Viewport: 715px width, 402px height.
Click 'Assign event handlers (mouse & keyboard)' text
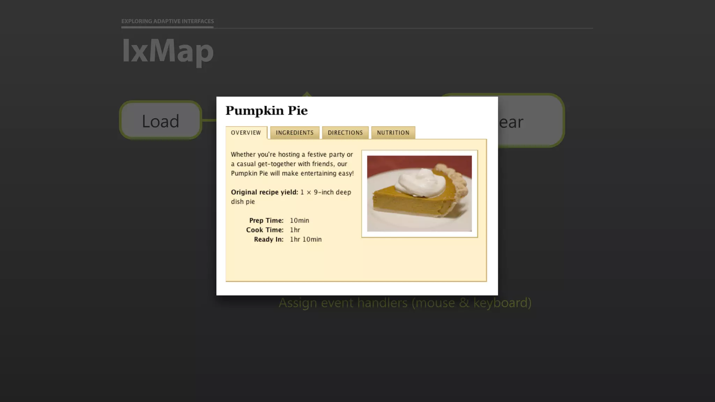click(x=405, y=303)
